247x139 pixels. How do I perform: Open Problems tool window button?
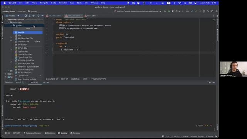(x=50, y=133)
